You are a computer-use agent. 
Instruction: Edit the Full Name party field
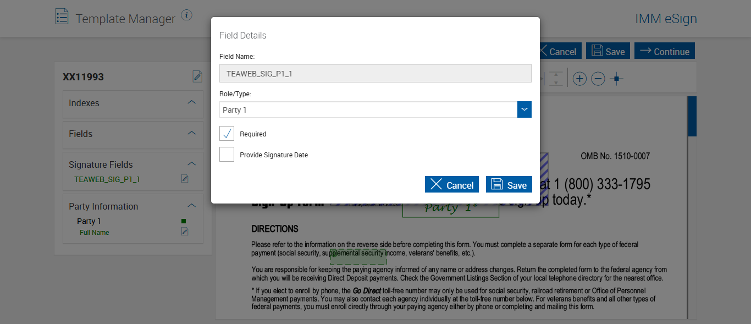(x=185, y=232)
